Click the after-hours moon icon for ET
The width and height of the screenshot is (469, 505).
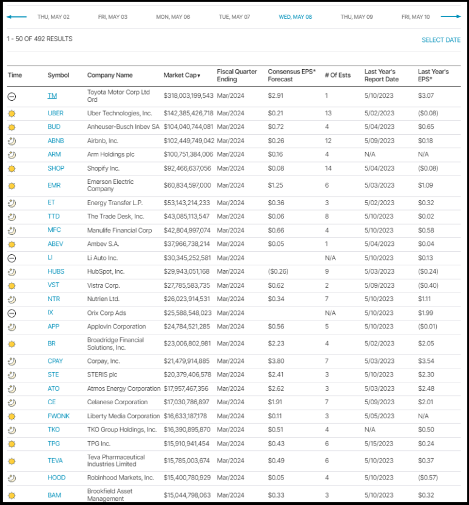(x=12, y=203)
